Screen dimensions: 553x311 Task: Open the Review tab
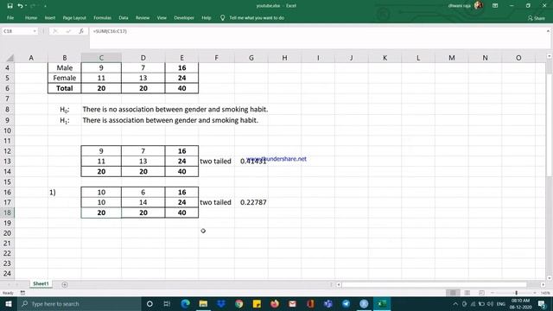pyautogui.click(x=143, y=17)
